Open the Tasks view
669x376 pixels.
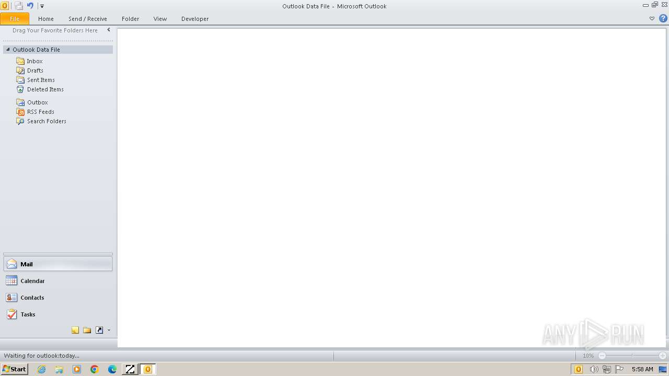coord(58,314)
